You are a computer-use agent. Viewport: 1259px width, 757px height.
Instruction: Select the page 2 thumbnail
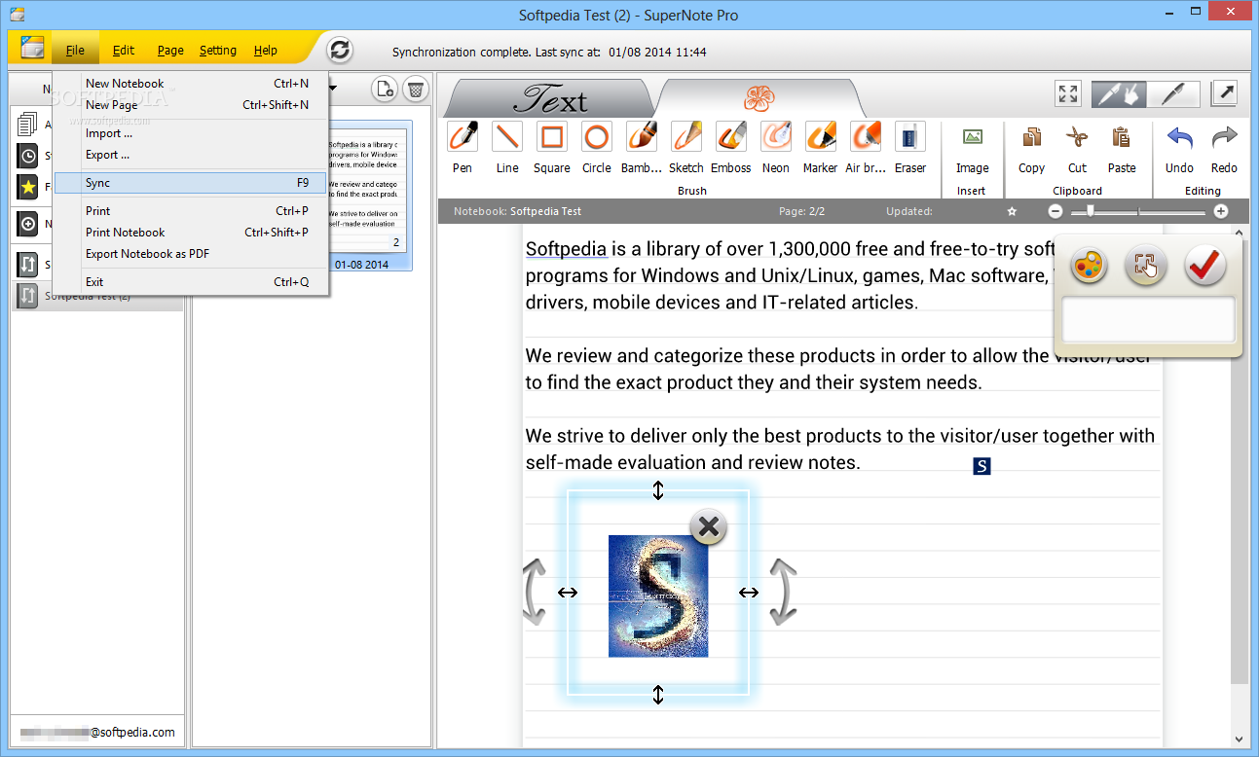368,195
